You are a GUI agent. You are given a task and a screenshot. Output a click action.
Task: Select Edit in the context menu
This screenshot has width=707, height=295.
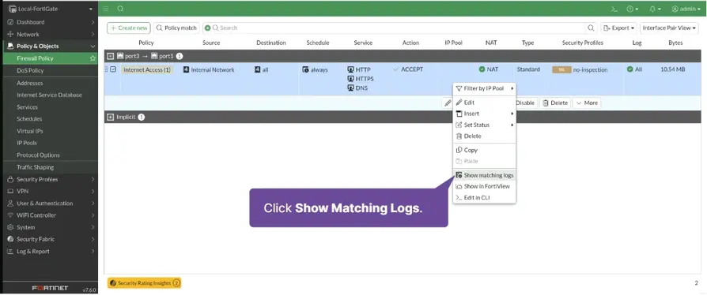pyautogui.click(x=484, y=103)
